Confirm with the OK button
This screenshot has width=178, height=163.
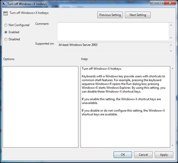123,155
